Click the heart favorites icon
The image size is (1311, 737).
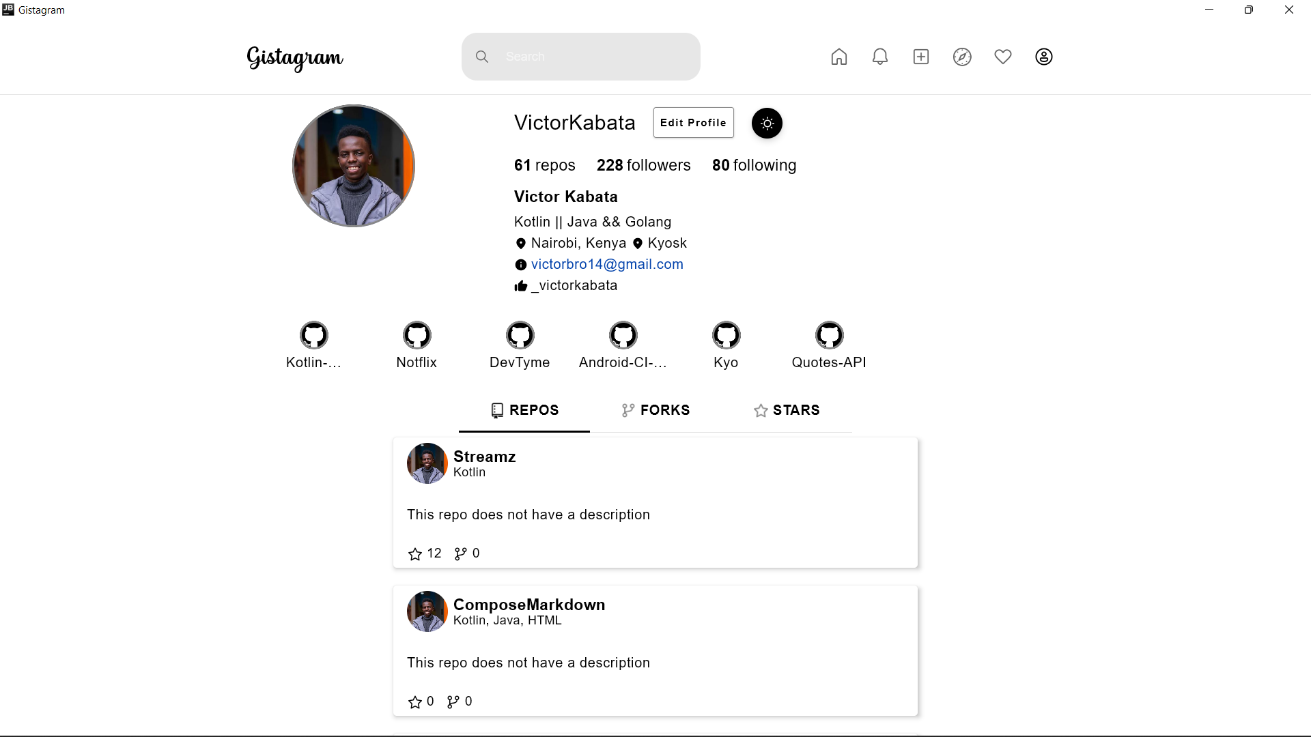click(1003, 57)
